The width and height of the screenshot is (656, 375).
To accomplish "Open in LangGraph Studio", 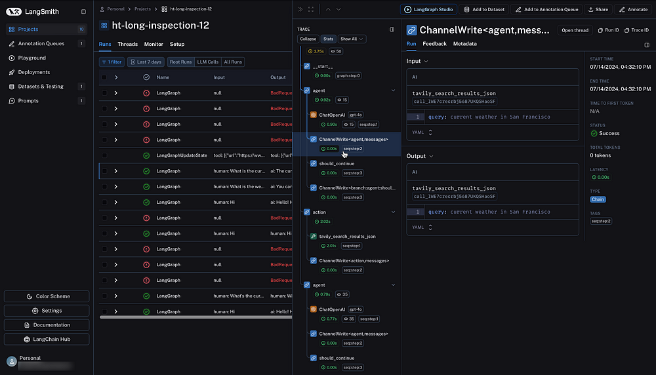I will (428, 9).
